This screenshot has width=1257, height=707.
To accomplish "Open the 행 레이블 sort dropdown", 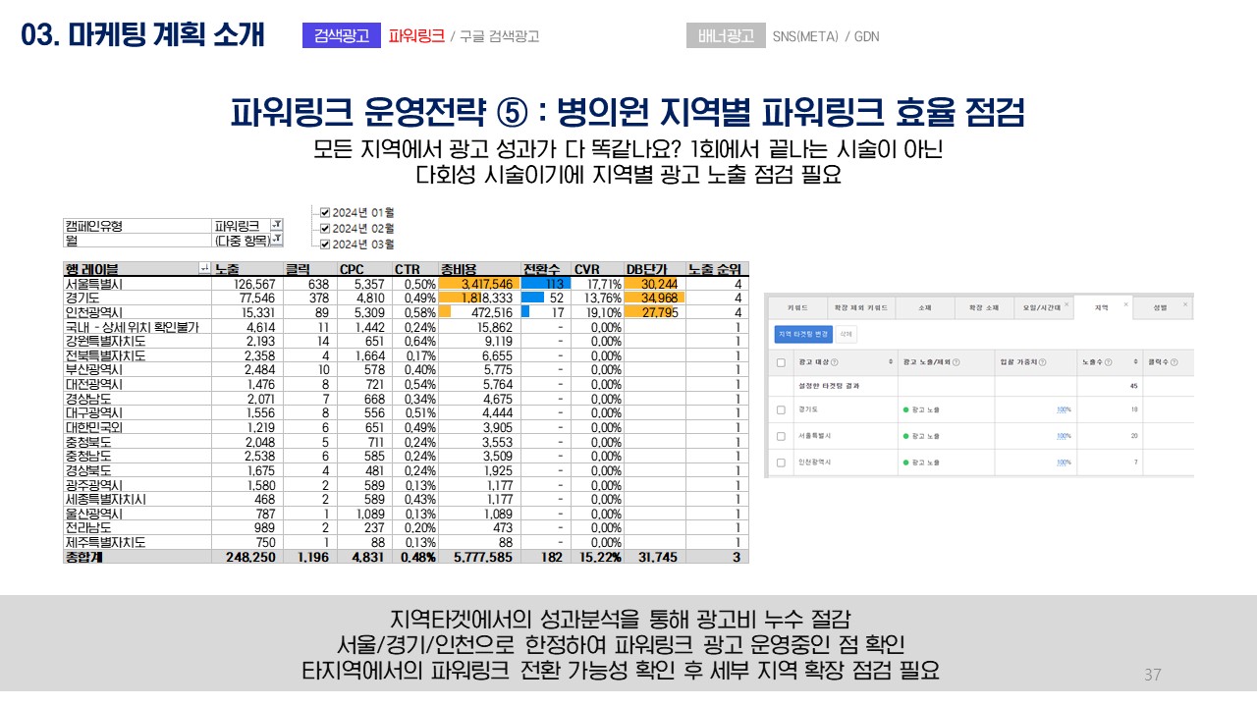I will coord(203,269).
